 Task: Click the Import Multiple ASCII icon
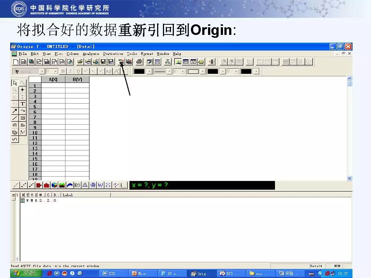(x=129, y=62)
